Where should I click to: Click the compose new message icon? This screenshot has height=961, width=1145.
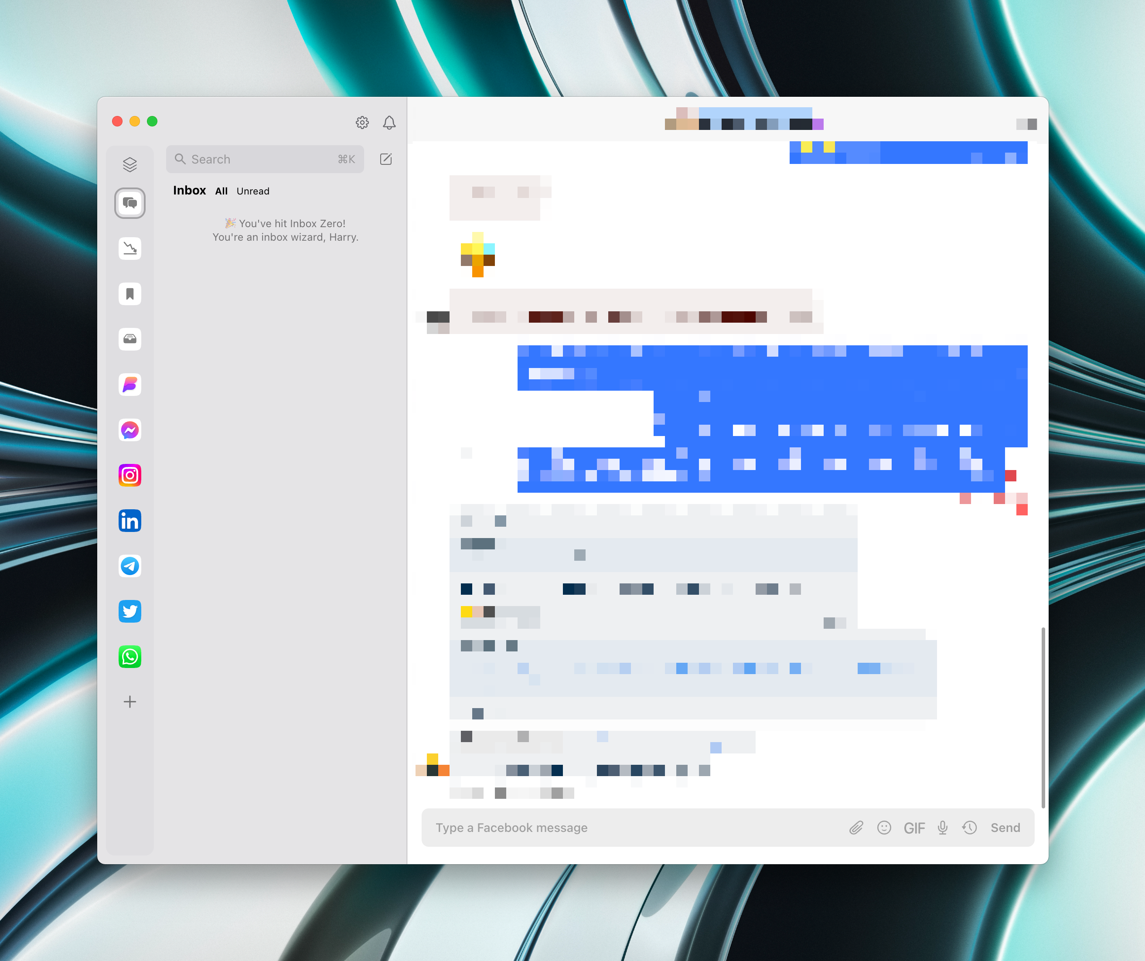point(385,159)
